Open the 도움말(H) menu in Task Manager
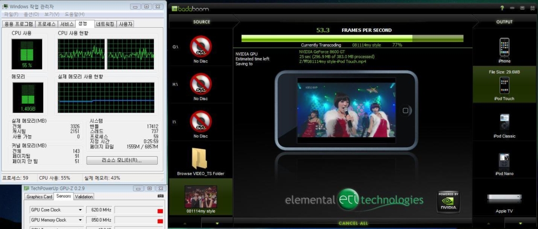The image size is (538, 229). coord(75,14)
